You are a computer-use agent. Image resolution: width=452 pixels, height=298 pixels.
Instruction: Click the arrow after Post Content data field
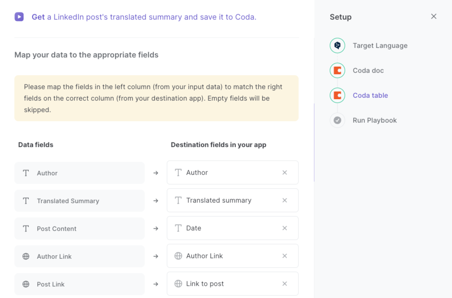156,229
